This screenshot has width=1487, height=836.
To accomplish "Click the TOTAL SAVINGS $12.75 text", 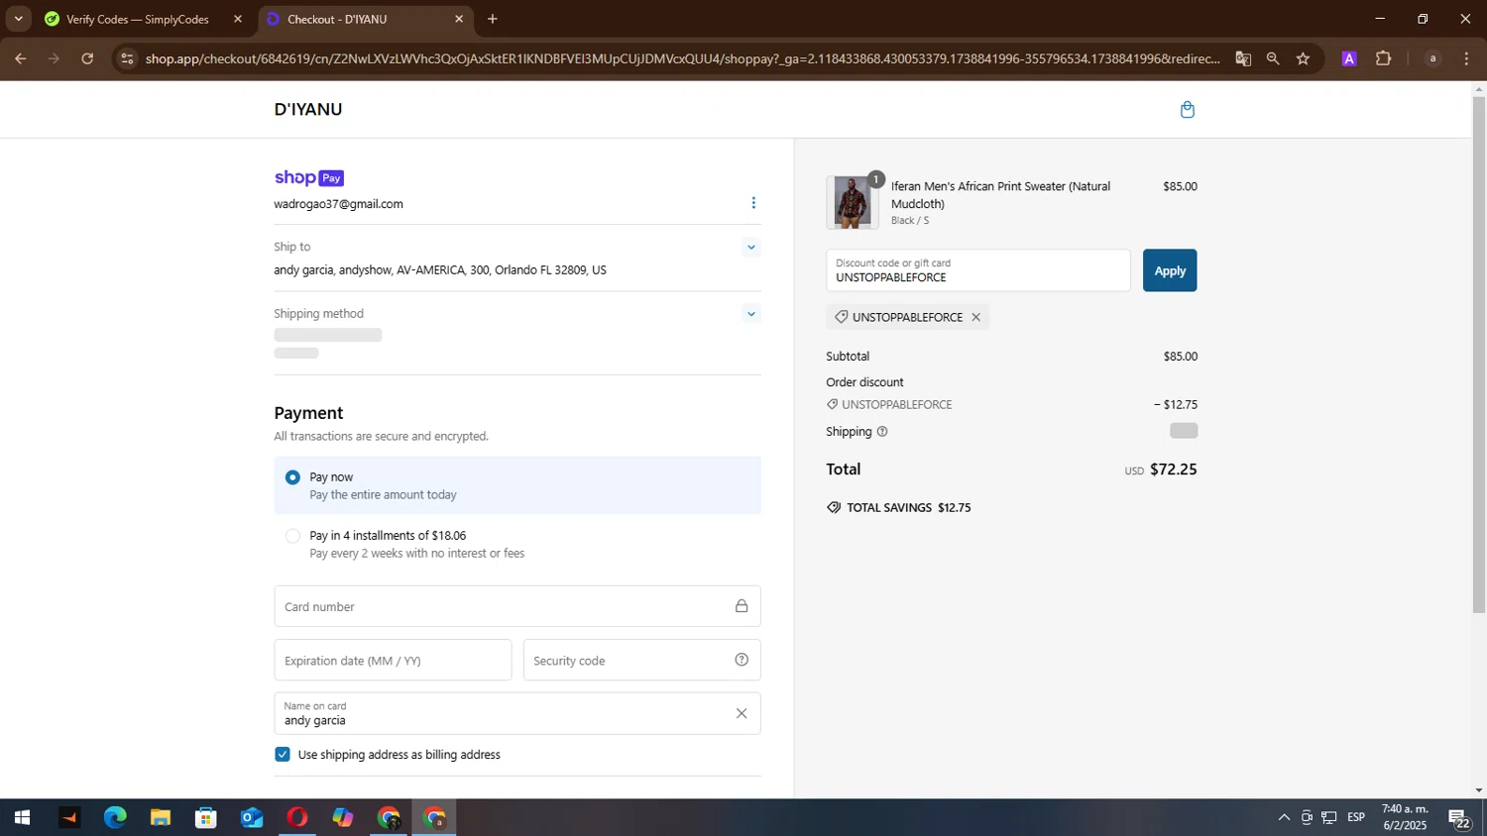I will pos(908,508).
